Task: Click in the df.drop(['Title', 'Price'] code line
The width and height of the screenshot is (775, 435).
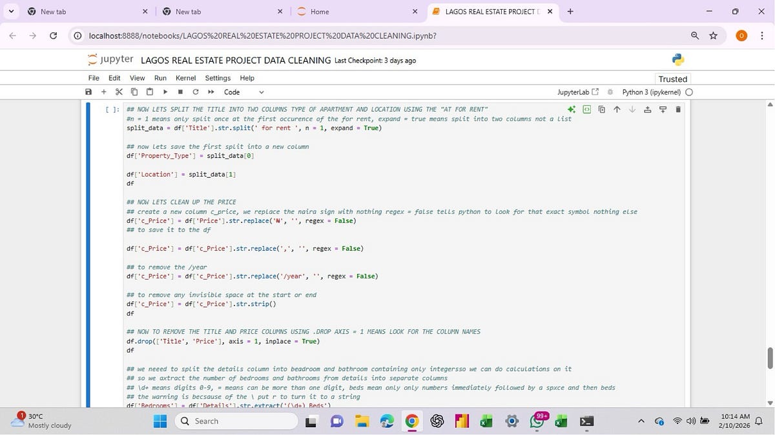Action: [223, 341]
